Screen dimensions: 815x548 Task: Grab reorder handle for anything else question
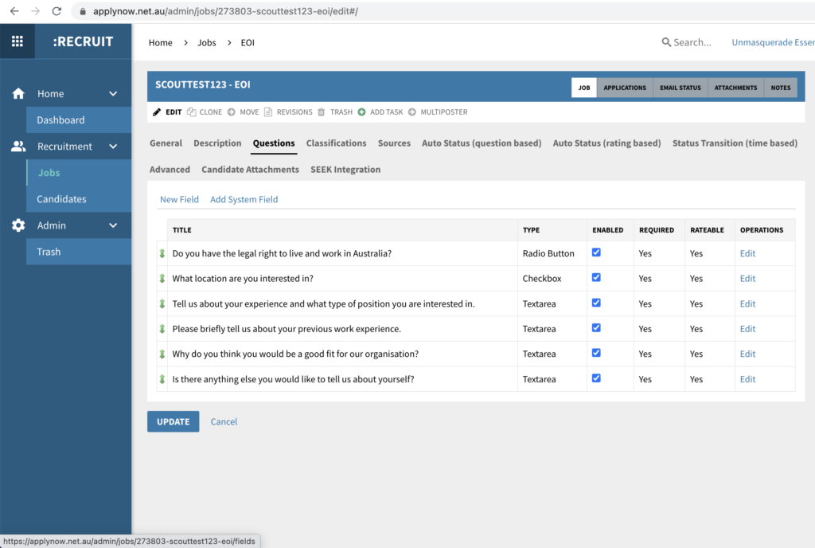pyautogui.click(x=162, y=379)
